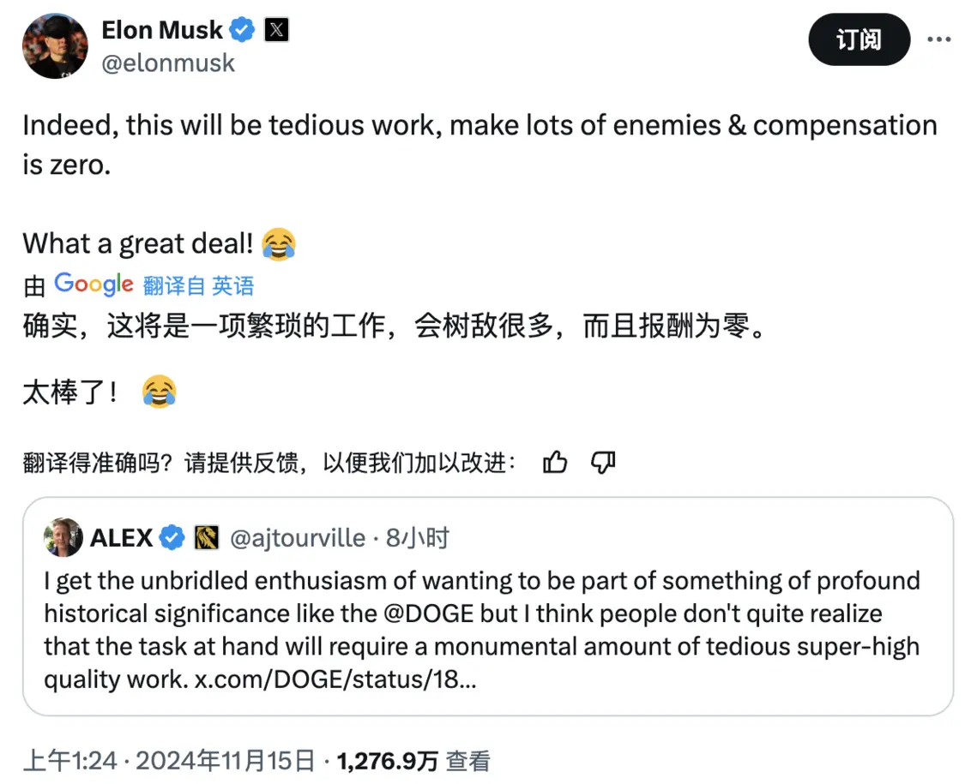Click the thumbs-up translation feedback icon
This screenshot has height=784, width=965.
point(555,462)
